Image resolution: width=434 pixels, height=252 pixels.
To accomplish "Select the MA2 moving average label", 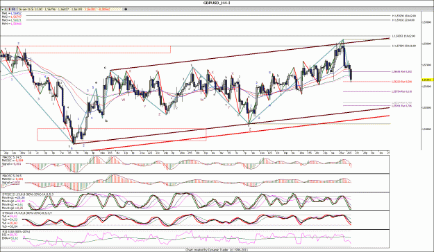I will (12, 17).
